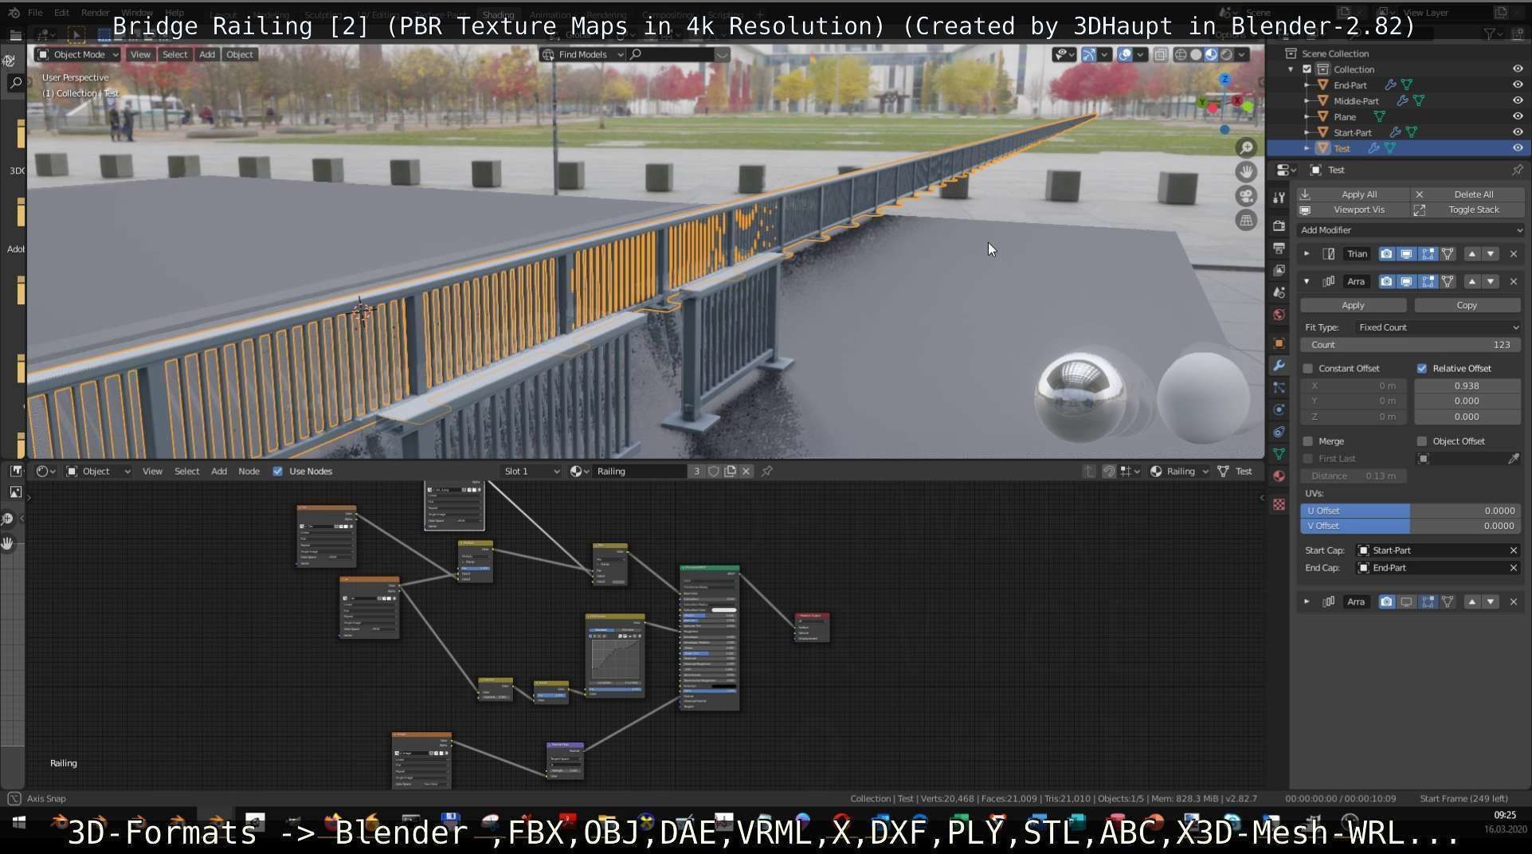Open the Object Mode dropdown
Screen dimensions: 1532x854
pos(78,54)
